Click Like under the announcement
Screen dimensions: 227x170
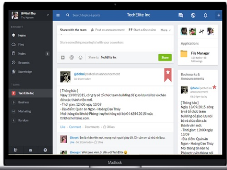pyautogui.click(x=62, y=127)
